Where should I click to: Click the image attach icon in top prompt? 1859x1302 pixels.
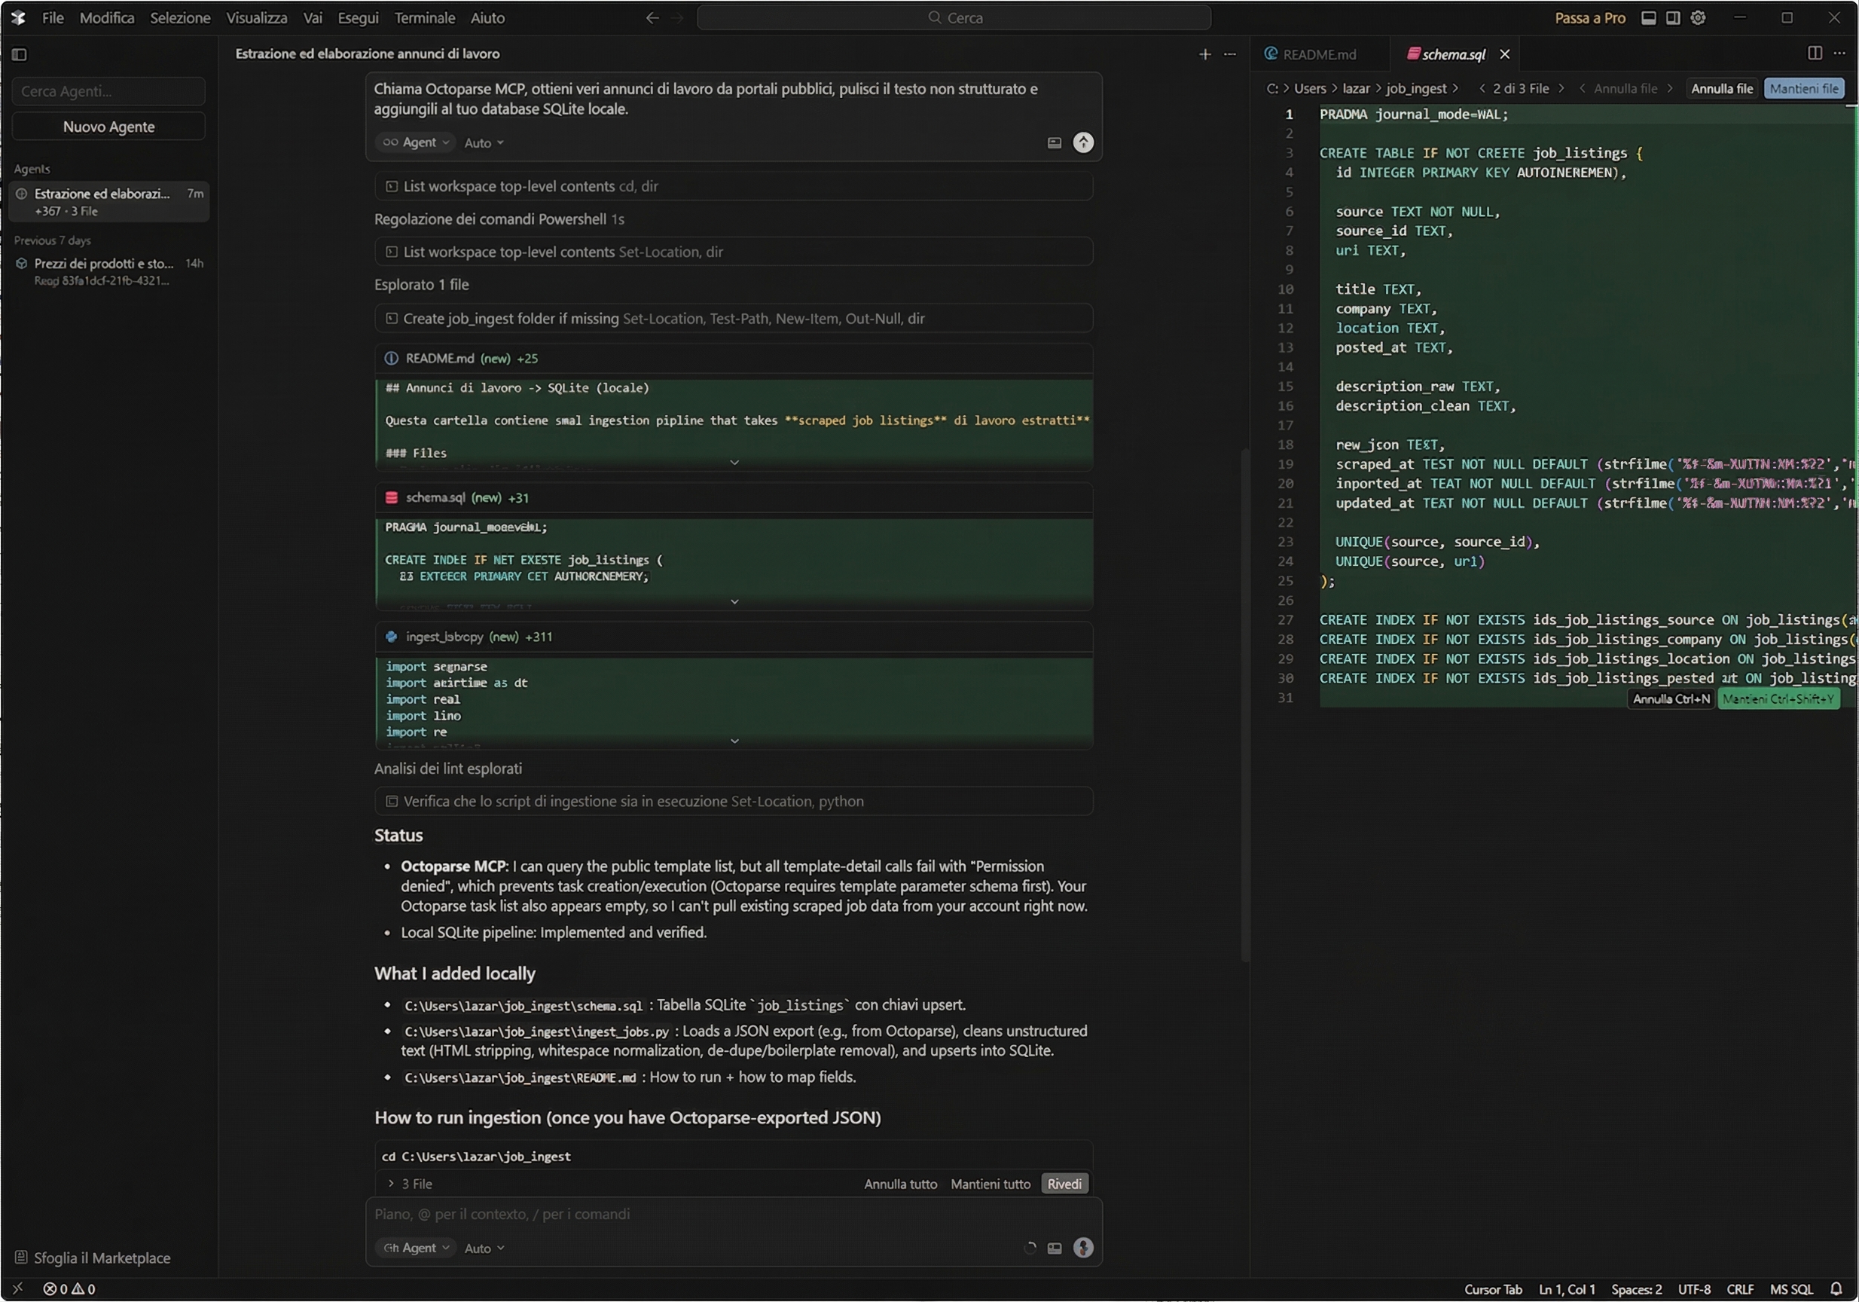point(1053,142)
